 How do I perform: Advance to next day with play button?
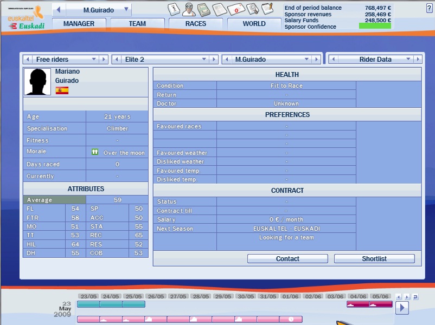tap(401, 308)
